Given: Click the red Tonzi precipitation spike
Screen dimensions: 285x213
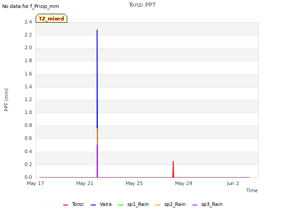Looking at the screenshot, I should click(173, 169).
